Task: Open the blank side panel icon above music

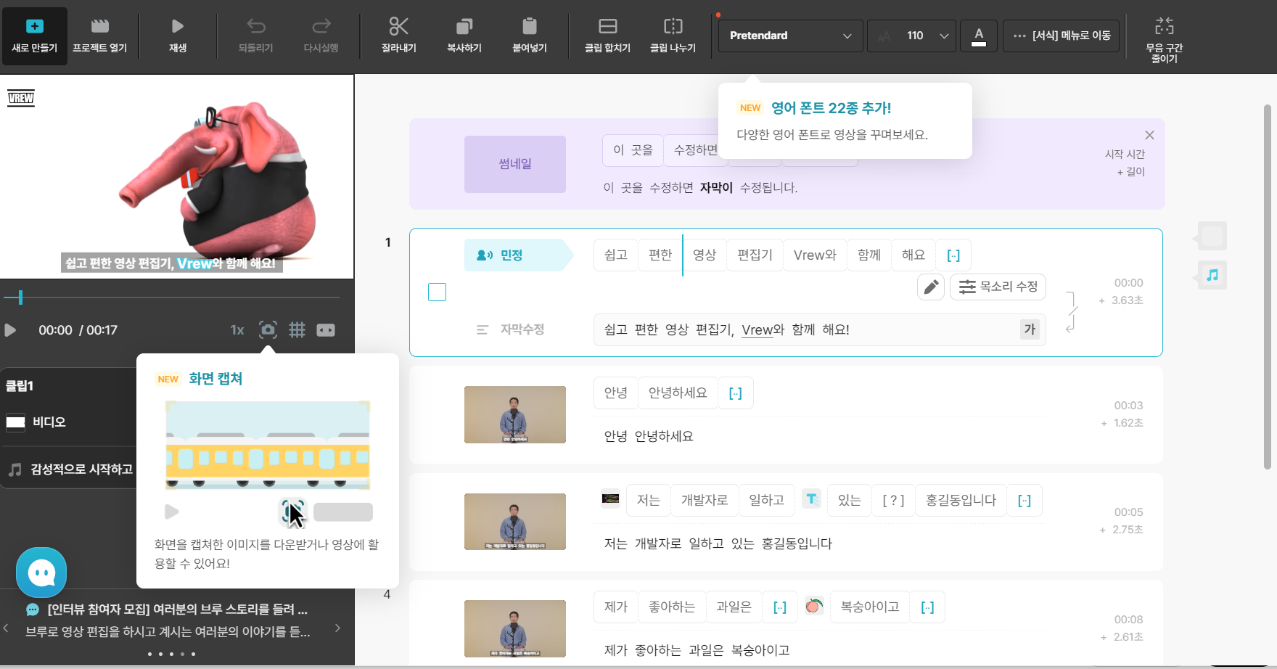Action: click(1212, 236)
